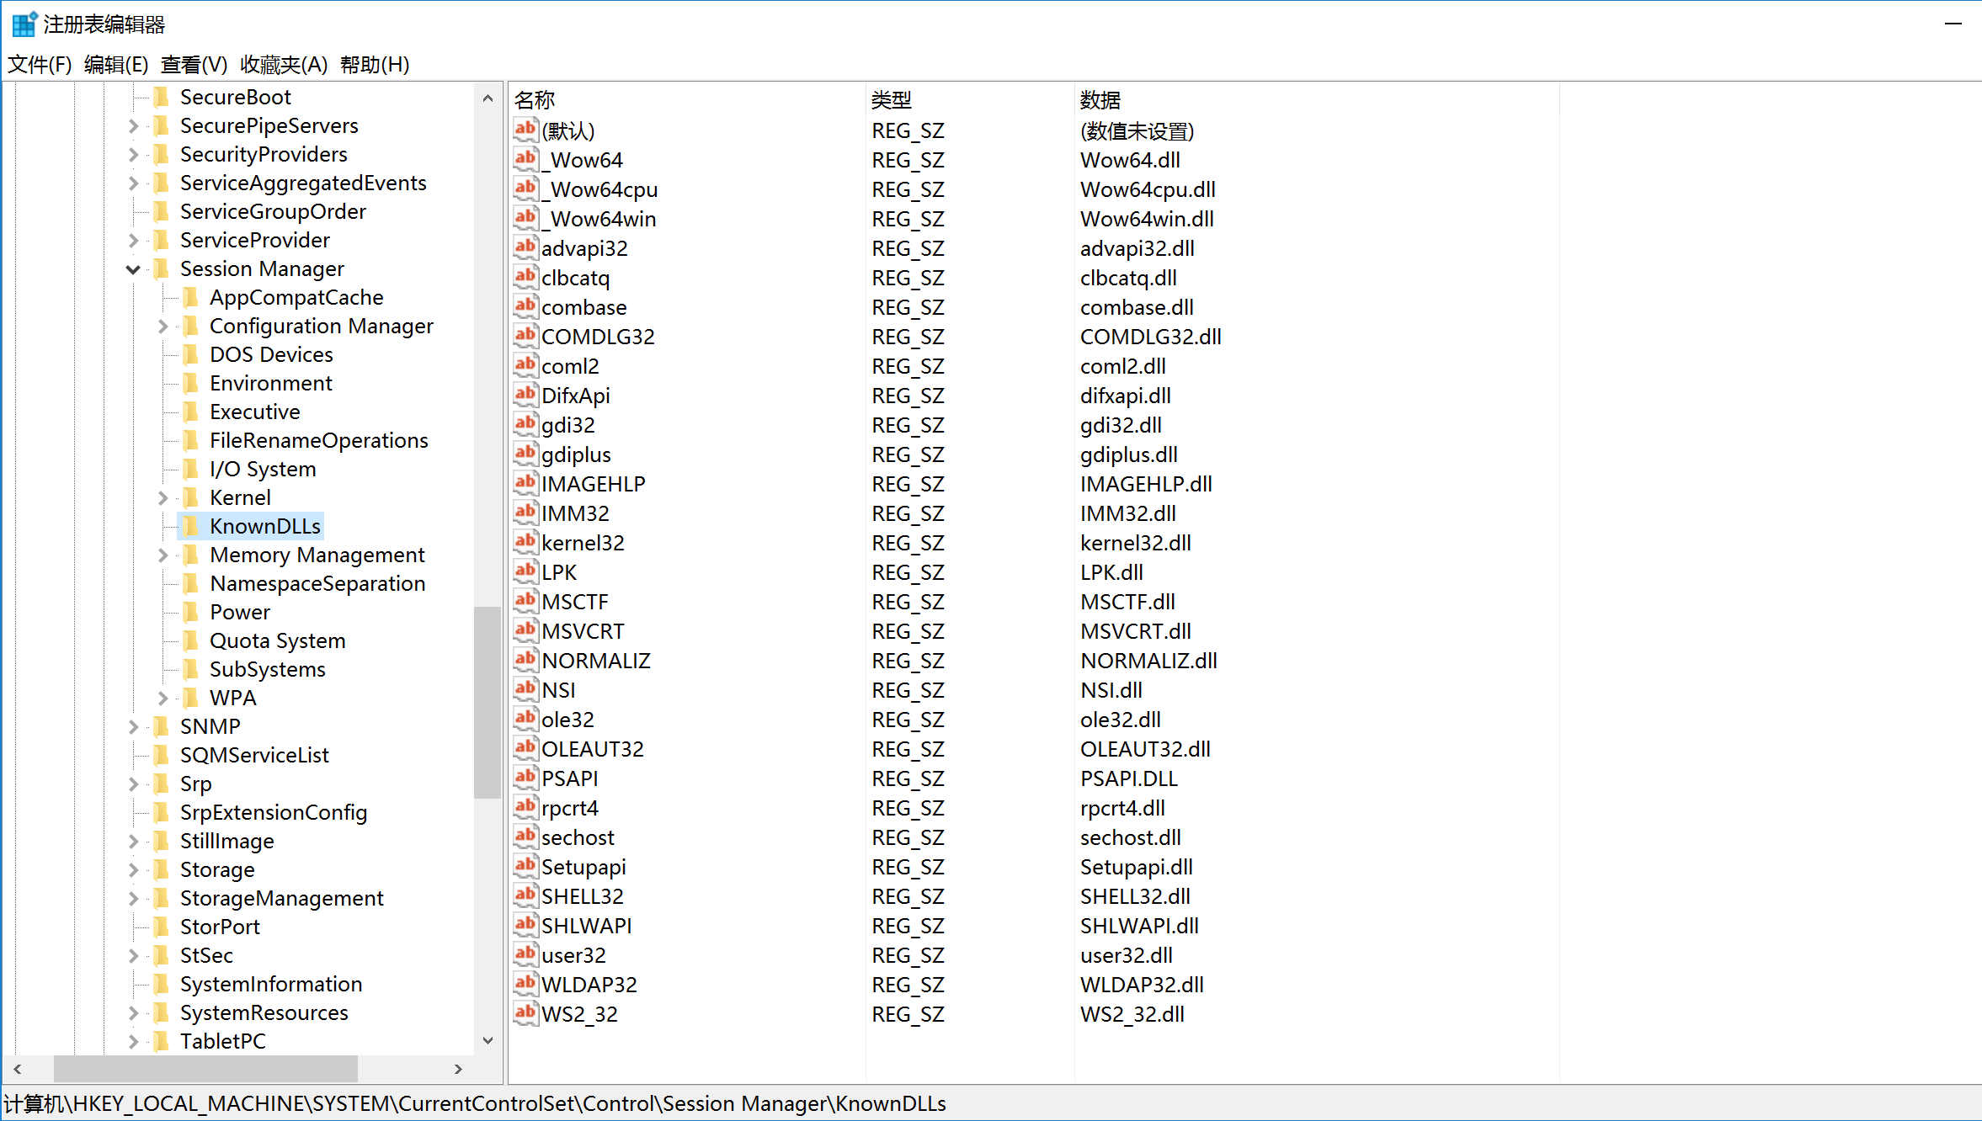The image size is (1982, 1121).
Task: Select the ab icon beside gdiplus
Action: click(x=525, y=454)
